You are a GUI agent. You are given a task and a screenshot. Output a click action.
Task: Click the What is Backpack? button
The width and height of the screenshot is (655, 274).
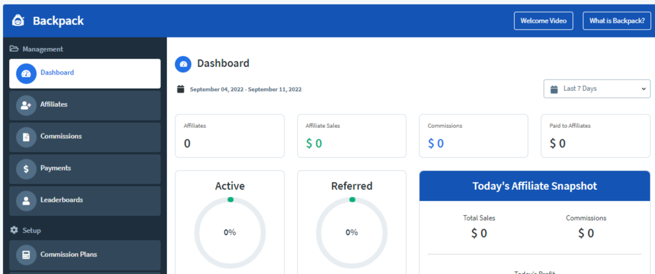tap(616, 21)
